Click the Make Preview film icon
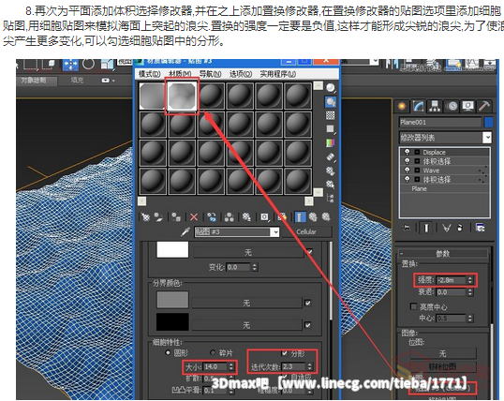This screenshot has width=504, height=401. 331,156
